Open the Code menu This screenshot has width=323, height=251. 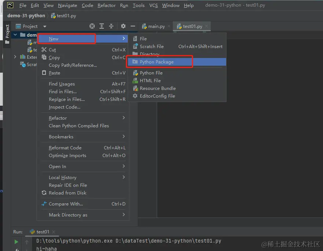tap(87, 6)
